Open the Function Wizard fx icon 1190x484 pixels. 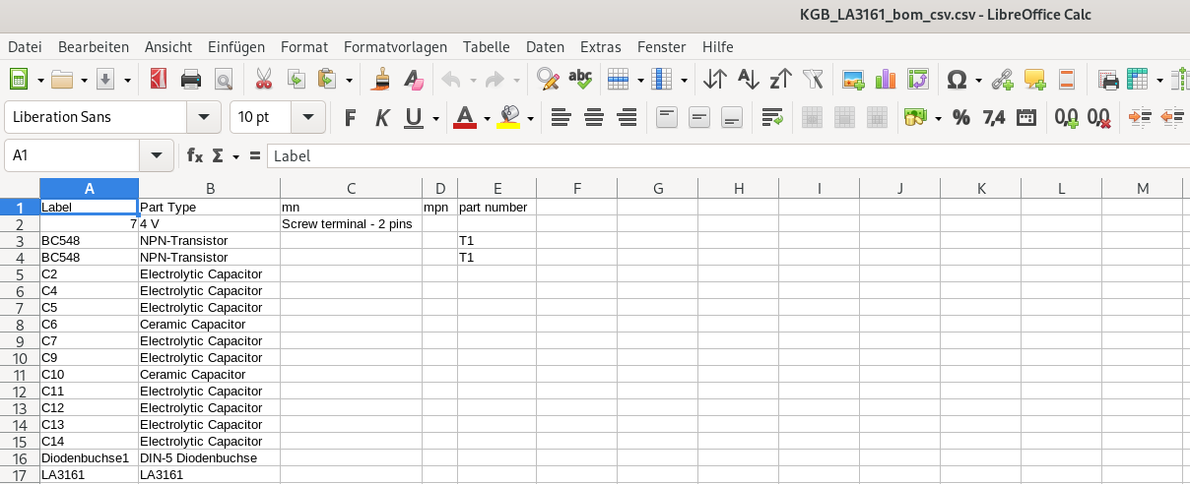point(195,155)
